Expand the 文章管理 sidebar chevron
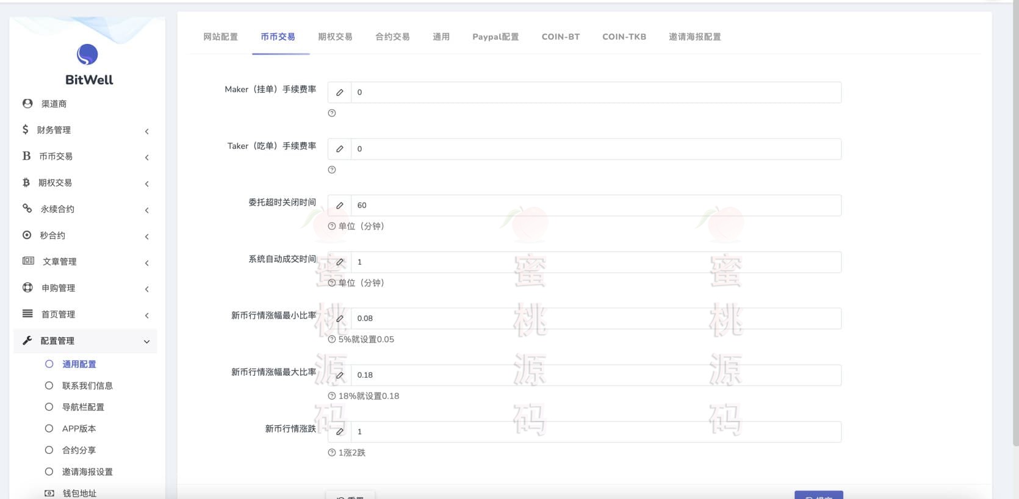This screenshot has height=499, width=1019. pos(146,263)
